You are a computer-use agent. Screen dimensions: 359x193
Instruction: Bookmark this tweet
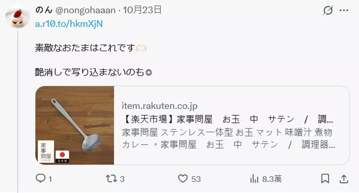pos(325,179)
